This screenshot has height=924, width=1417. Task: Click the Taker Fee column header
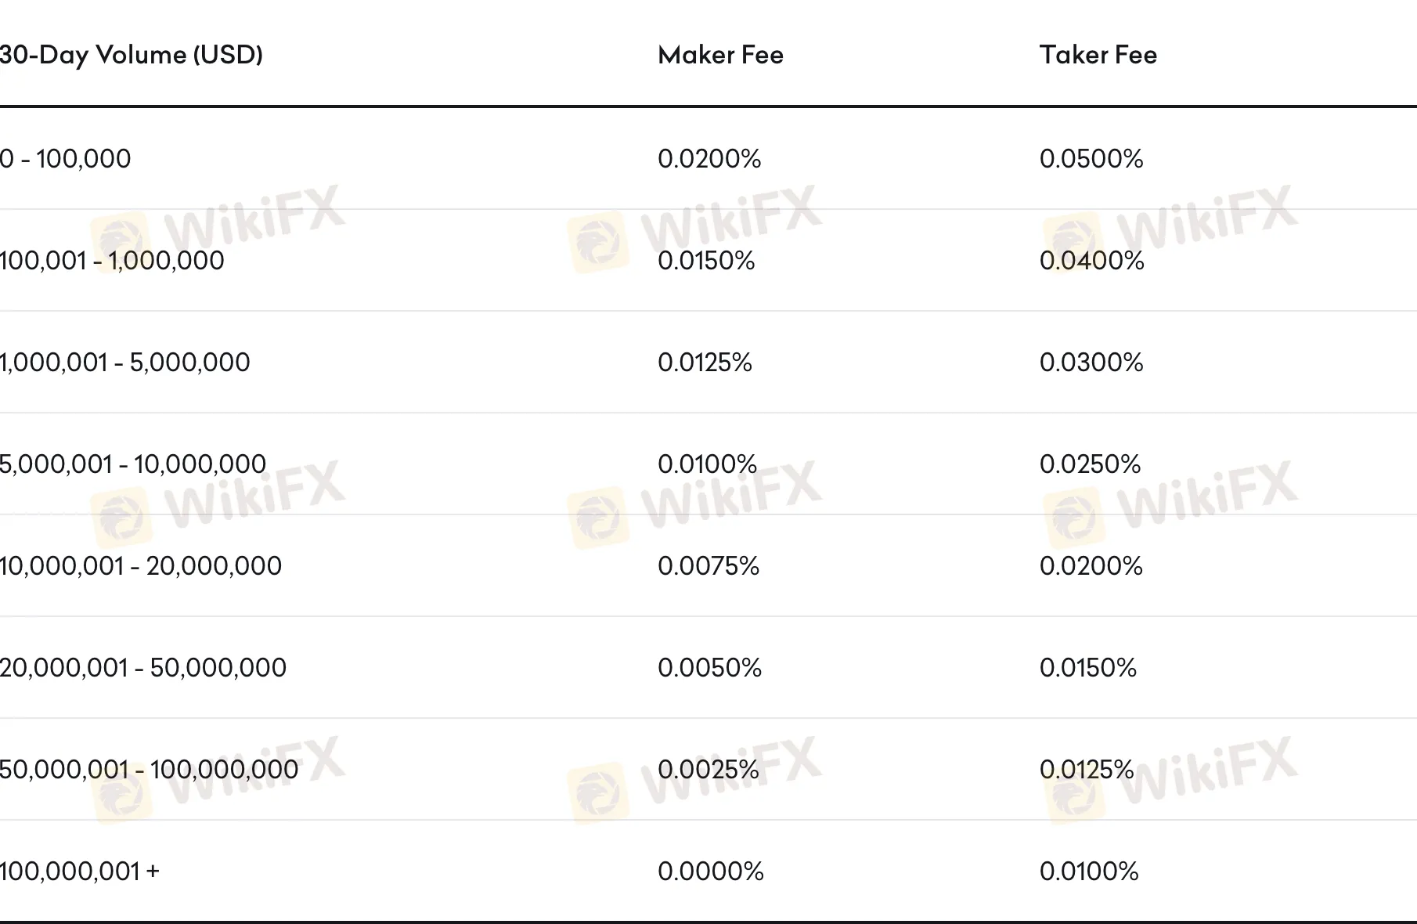pos(1098,55)
